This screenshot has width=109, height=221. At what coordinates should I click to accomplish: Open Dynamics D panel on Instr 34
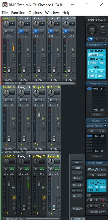click(44, 70)
